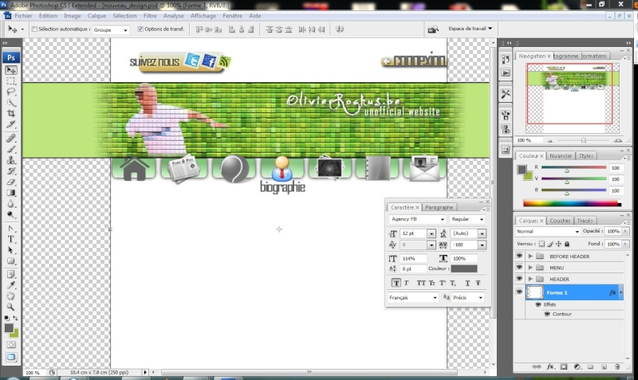Toggle faux italic in Caractère panel

coord(406,283)
